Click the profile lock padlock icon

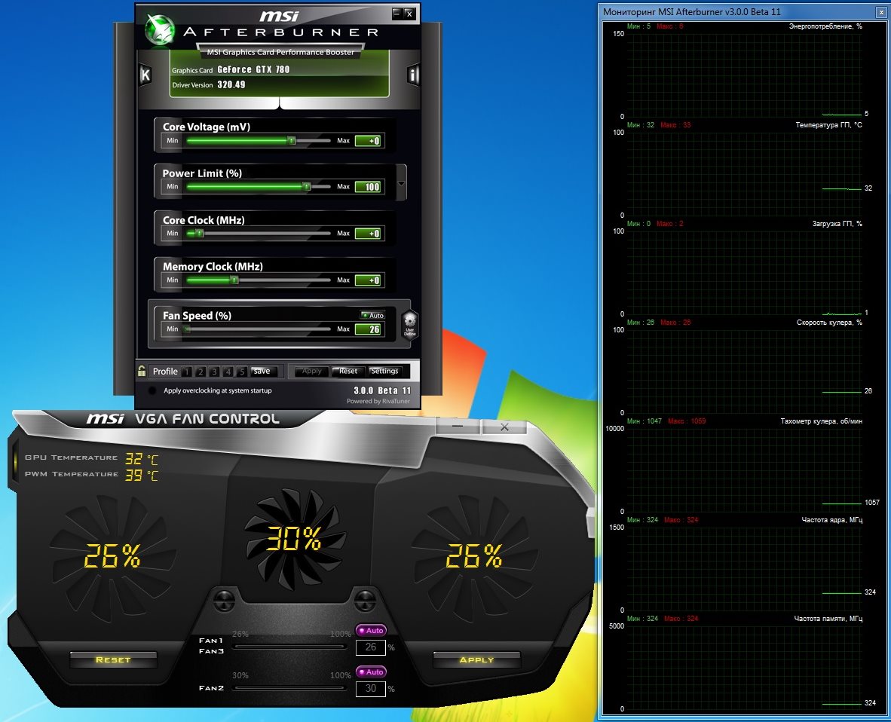click(x=141, y=370)
